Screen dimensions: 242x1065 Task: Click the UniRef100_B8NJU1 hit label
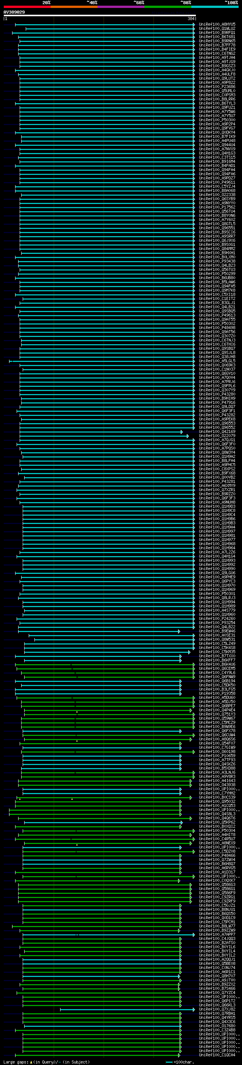217,910
